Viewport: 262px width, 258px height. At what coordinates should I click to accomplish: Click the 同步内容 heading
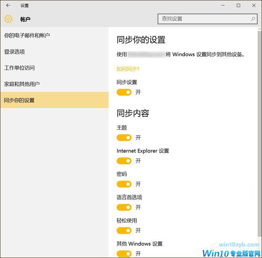click(x=133, y=113)
